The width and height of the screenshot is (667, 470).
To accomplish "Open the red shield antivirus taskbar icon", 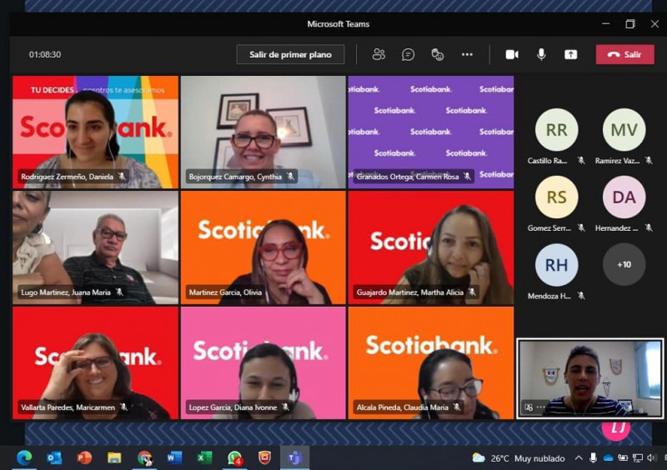I will (264, 457).
